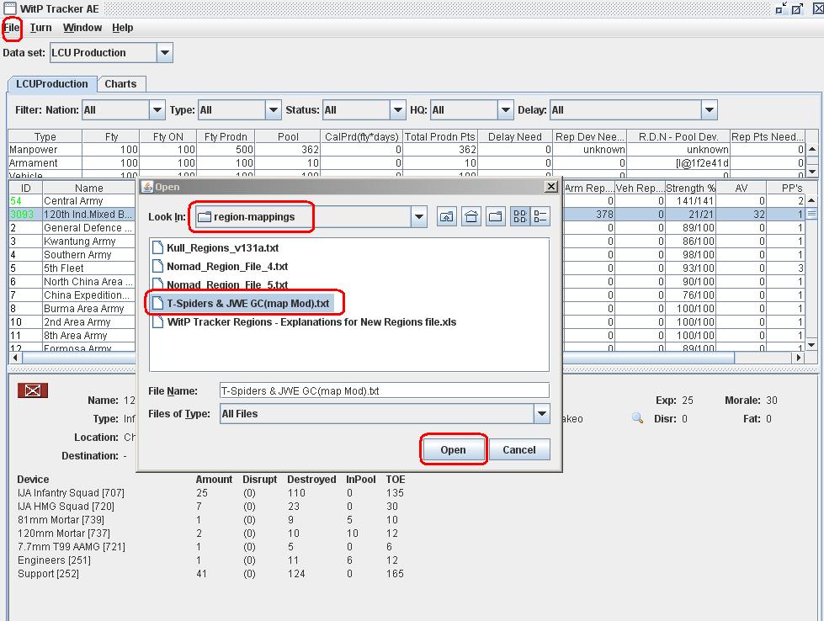824x621 pixels.
Task: Click the Open button
Action: click(453, 449)
